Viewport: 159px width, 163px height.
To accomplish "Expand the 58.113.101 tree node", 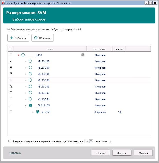I will pyautogui.click(x=26, y=74).
